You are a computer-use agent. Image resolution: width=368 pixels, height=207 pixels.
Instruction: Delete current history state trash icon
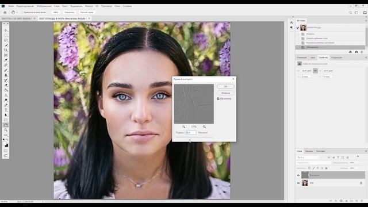coord(362,52)
